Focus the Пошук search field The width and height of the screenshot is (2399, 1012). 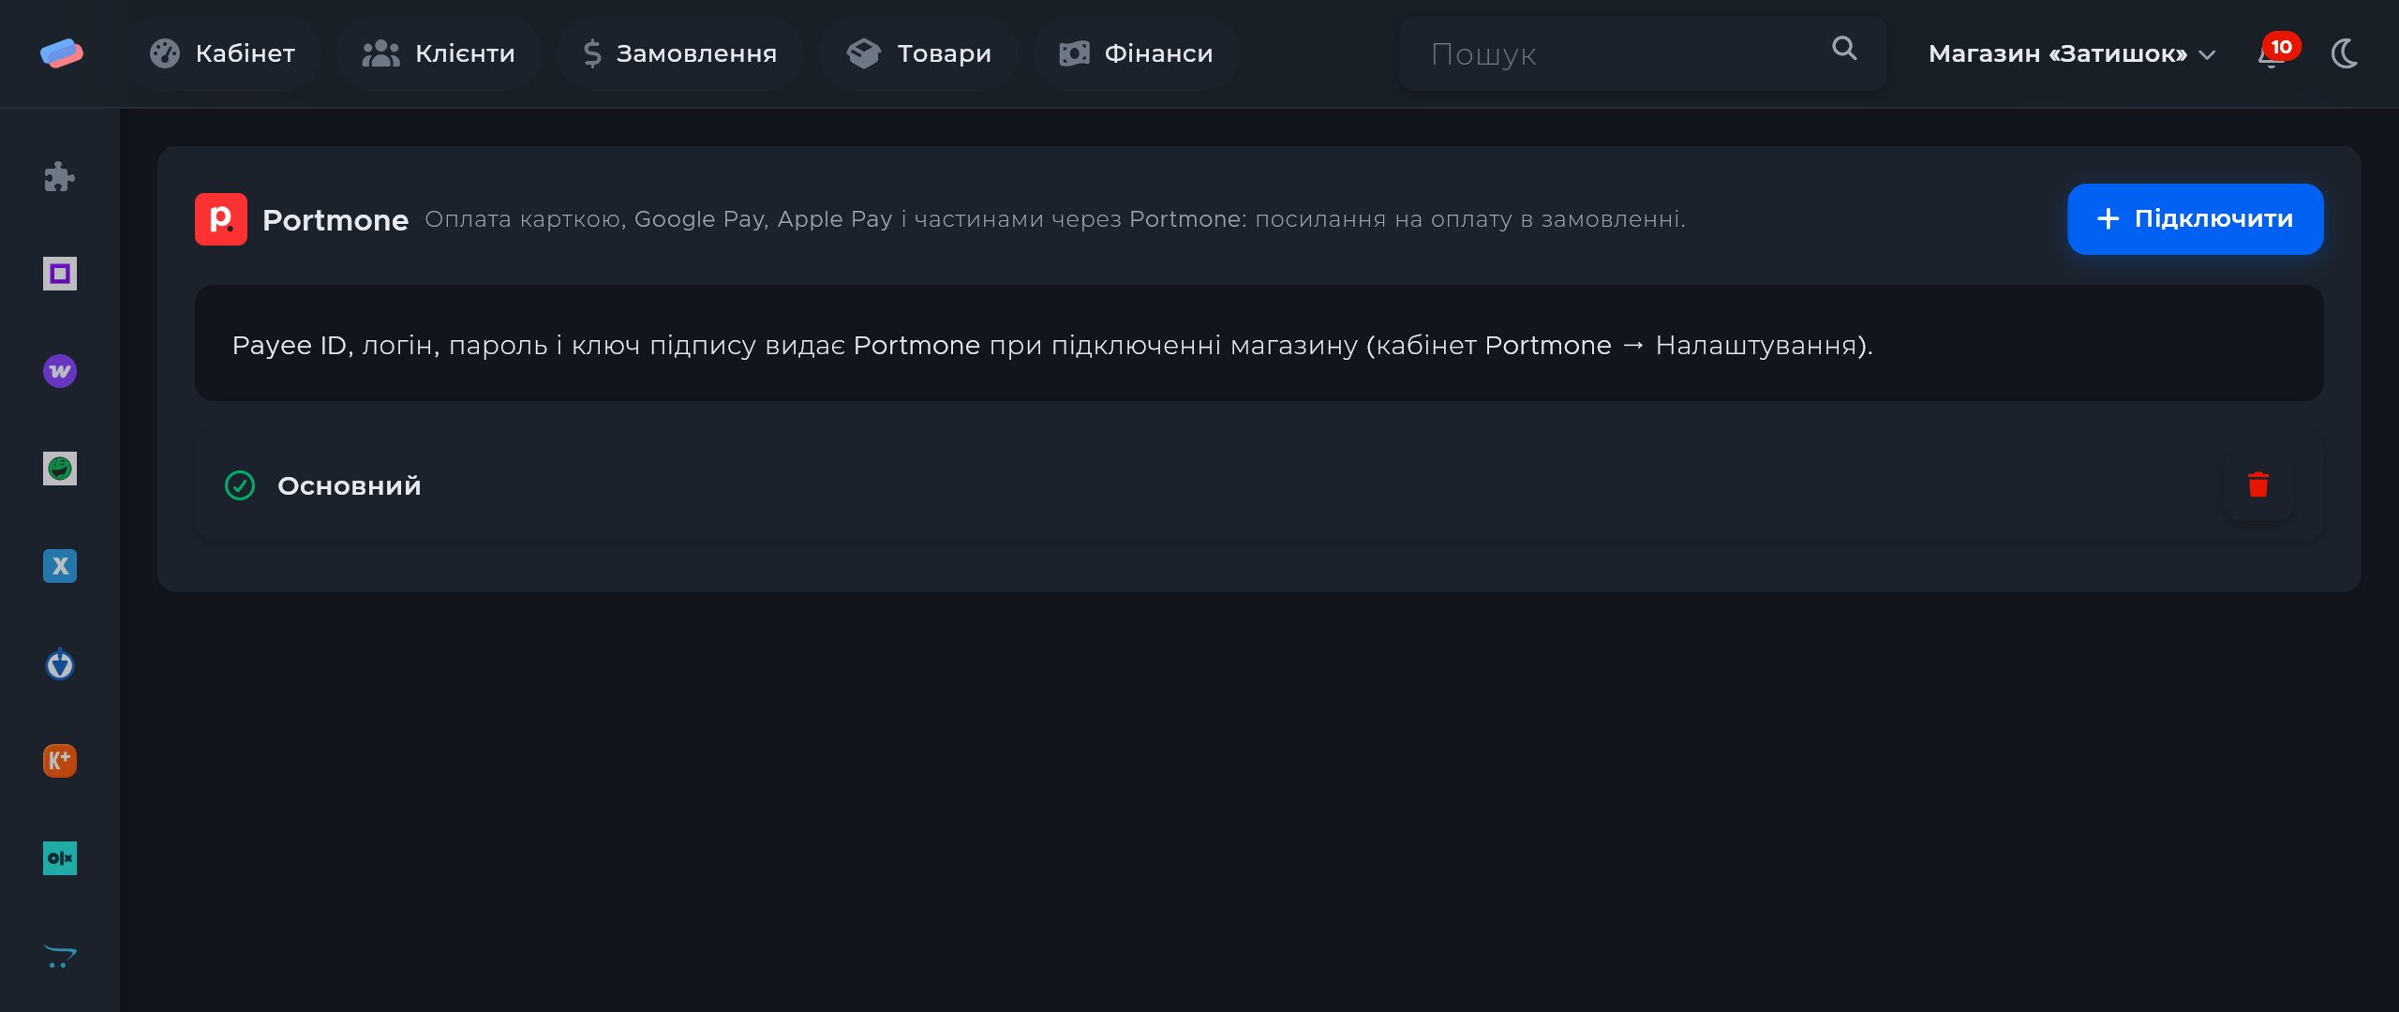[x=1642, y=53]
